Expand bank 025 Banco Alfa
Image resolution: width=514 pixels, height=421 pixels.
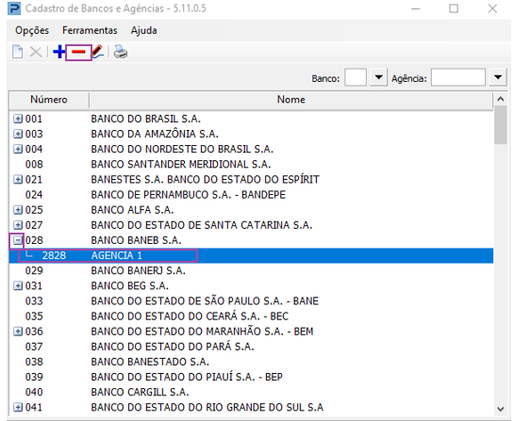(x=18, y=210)
